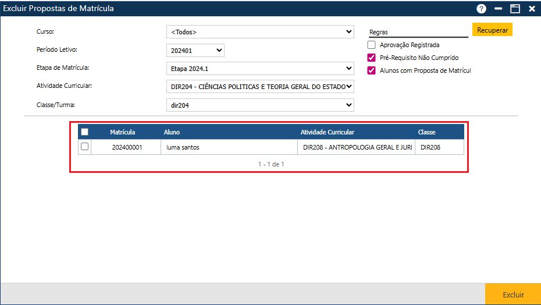Sort by the Matrícula column header
The image size is (541, 305).
123,132
